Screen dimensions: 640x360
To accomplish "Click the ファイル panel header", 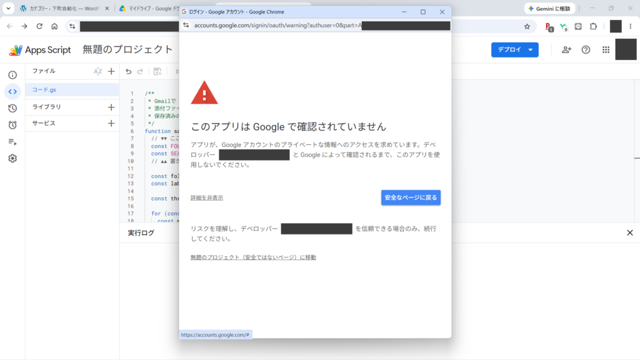I will 44,71.
